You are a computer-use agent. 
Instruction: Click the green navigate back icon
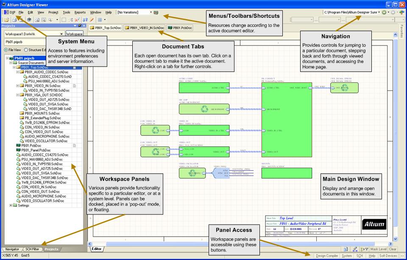pos(384,12)
